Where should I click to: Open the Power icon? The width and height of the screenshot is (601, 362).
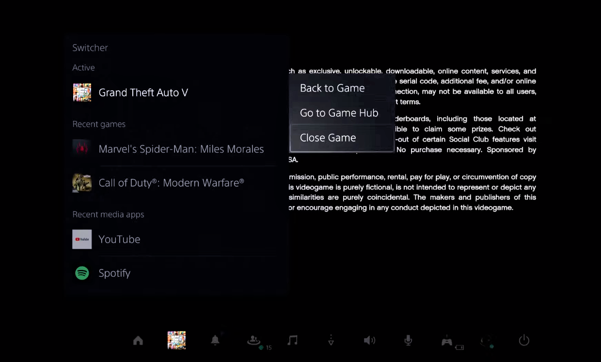[524, 340]
